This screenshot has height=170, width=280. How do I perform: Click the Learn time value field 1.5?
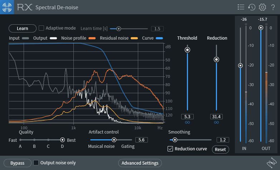157,29
